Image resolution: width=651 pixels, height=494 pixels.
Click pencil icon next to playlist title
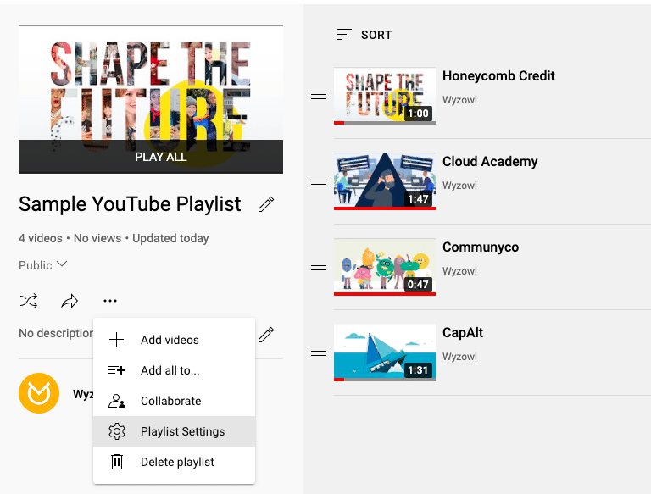pyautogui.click(x=266, y=204)
